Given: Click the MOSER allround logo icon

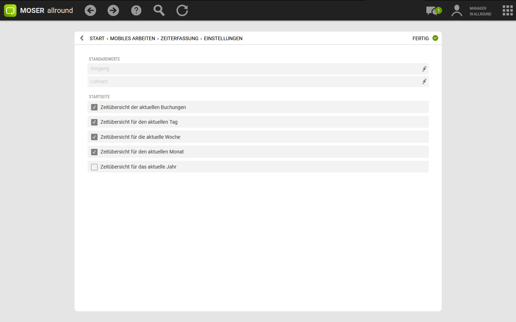Looking at the screenshot, I should (x=10, y=10).
